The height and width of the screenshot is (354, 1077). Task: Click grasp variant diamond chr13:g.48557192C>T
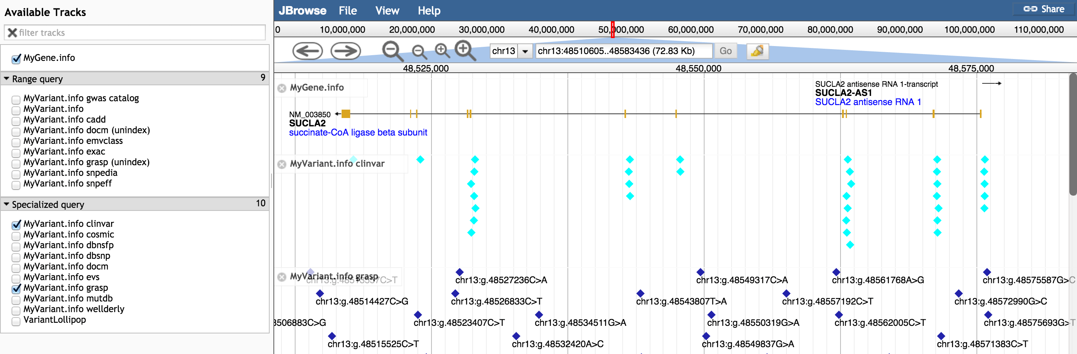point(786,293)
